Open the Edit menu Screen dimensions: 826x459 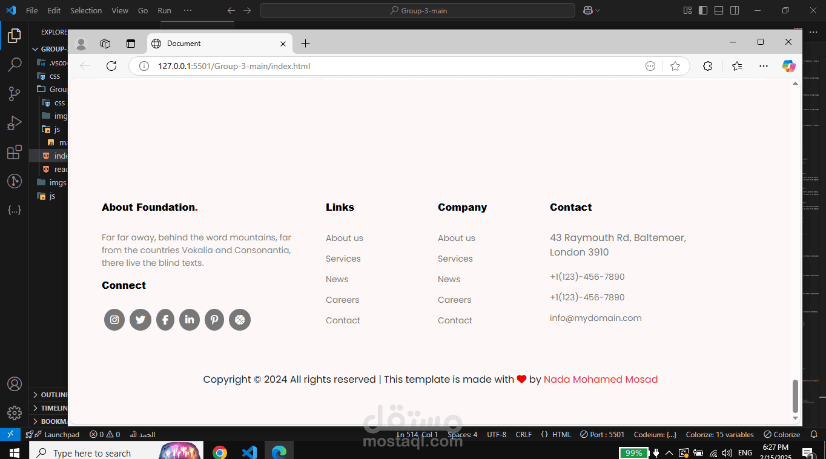coord(54,10)
